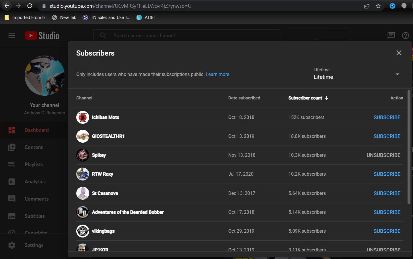Subscribe to GIOSTEALTHR1

pos(387,136)
